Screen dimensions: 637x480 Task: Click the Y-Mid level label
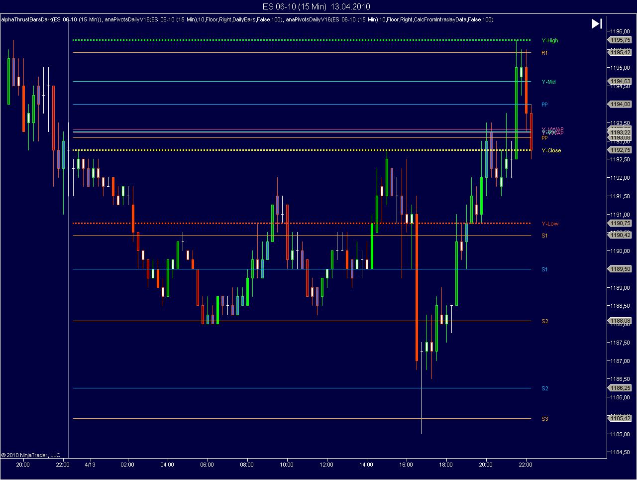(548, 82)
